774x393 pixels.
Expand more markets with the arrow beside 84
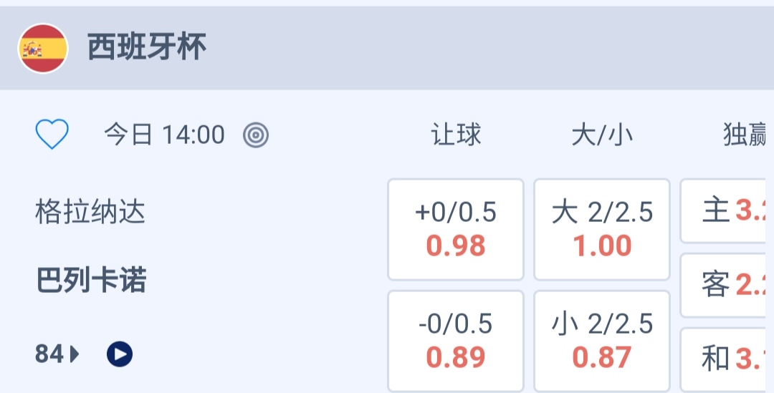75,354
